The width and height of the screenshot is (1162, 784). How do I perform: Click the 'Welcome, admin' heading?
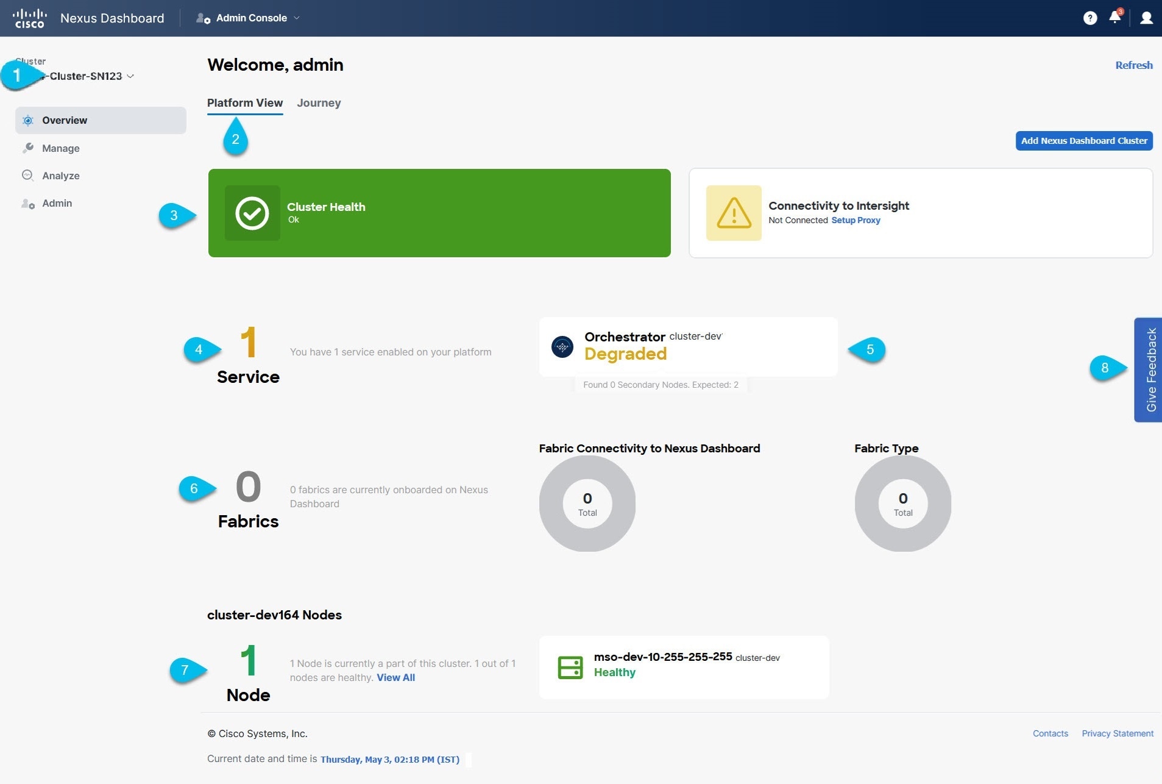[x=275, y=65]
